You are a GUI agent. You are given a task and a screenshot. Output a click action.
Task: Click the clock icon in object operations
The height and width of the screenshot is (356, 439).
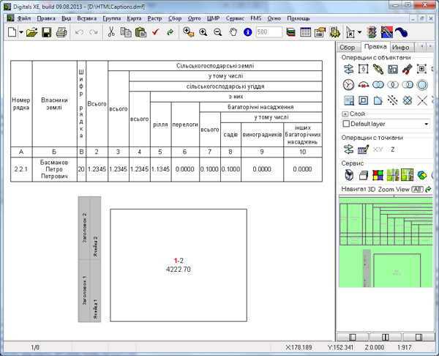[x=348, y=85]
